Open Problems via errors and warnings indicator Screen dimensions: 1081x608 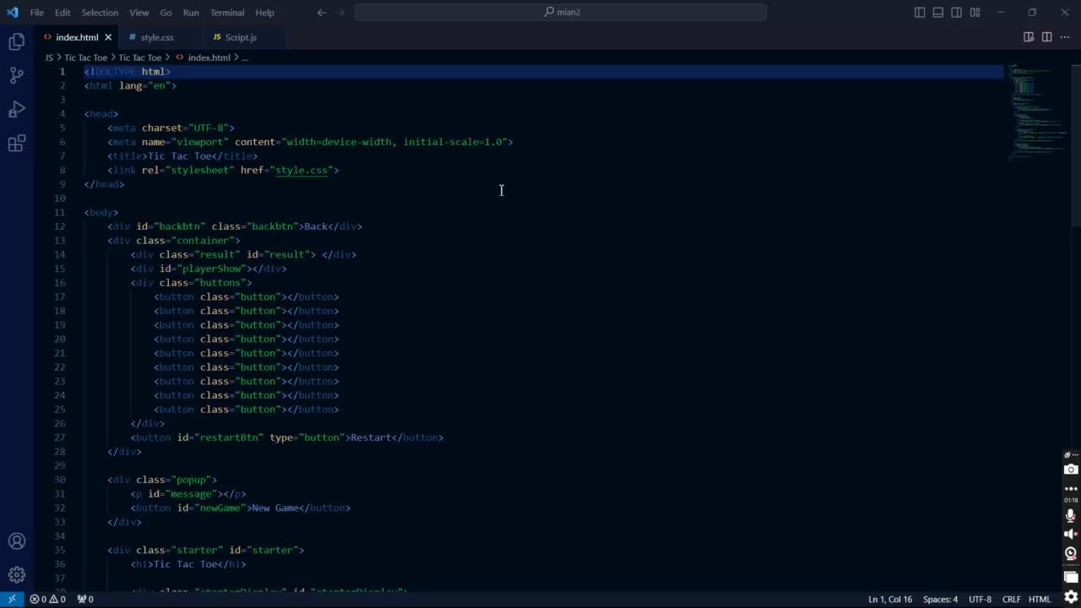(48, 599)
